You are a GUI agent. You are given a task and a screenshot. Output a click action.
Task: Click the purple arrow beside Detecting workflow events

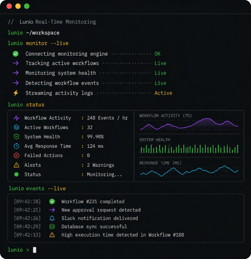point(16,83)
